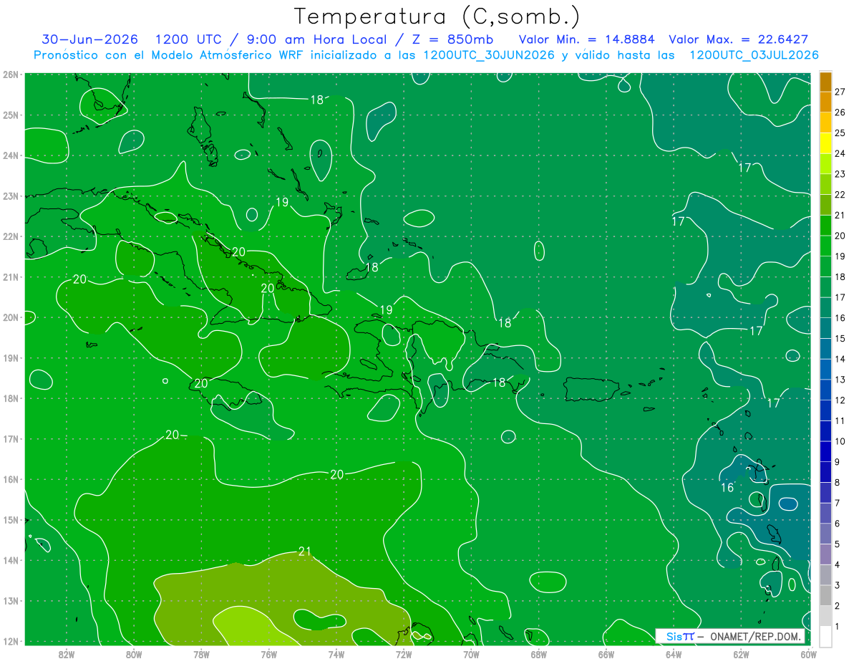Click the 25N latitude axis label
Viewport: 859px width, 664px height.
(10, 115)
